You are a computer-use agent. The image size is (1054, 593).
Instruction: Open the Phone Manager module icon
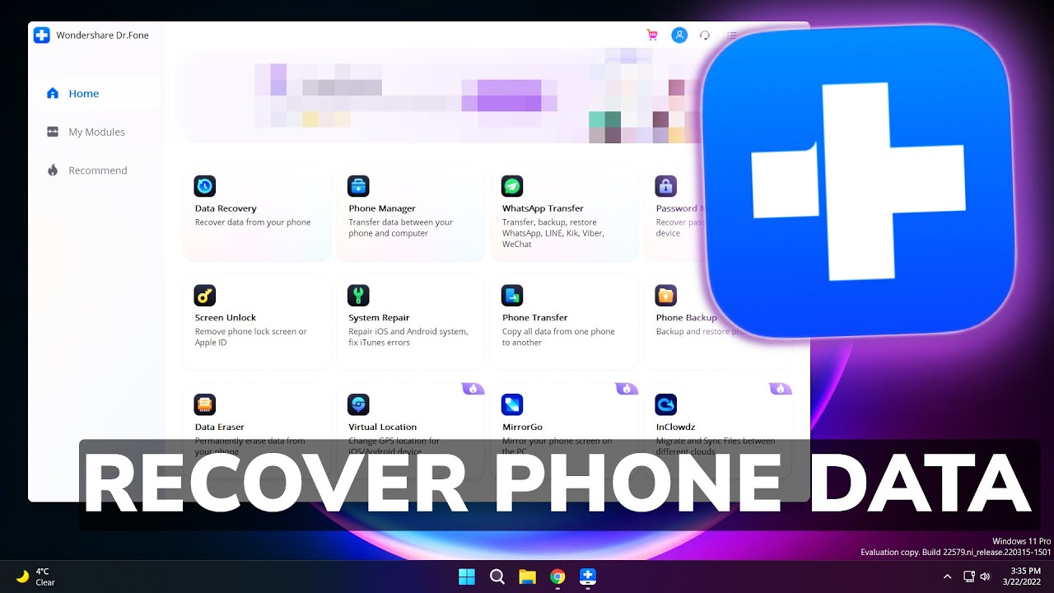click(x=358, y=186)
